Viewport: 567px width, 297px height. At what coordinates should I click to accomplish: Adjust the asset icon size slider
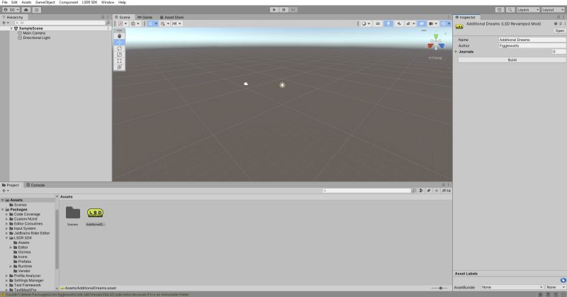click(440, 288)
